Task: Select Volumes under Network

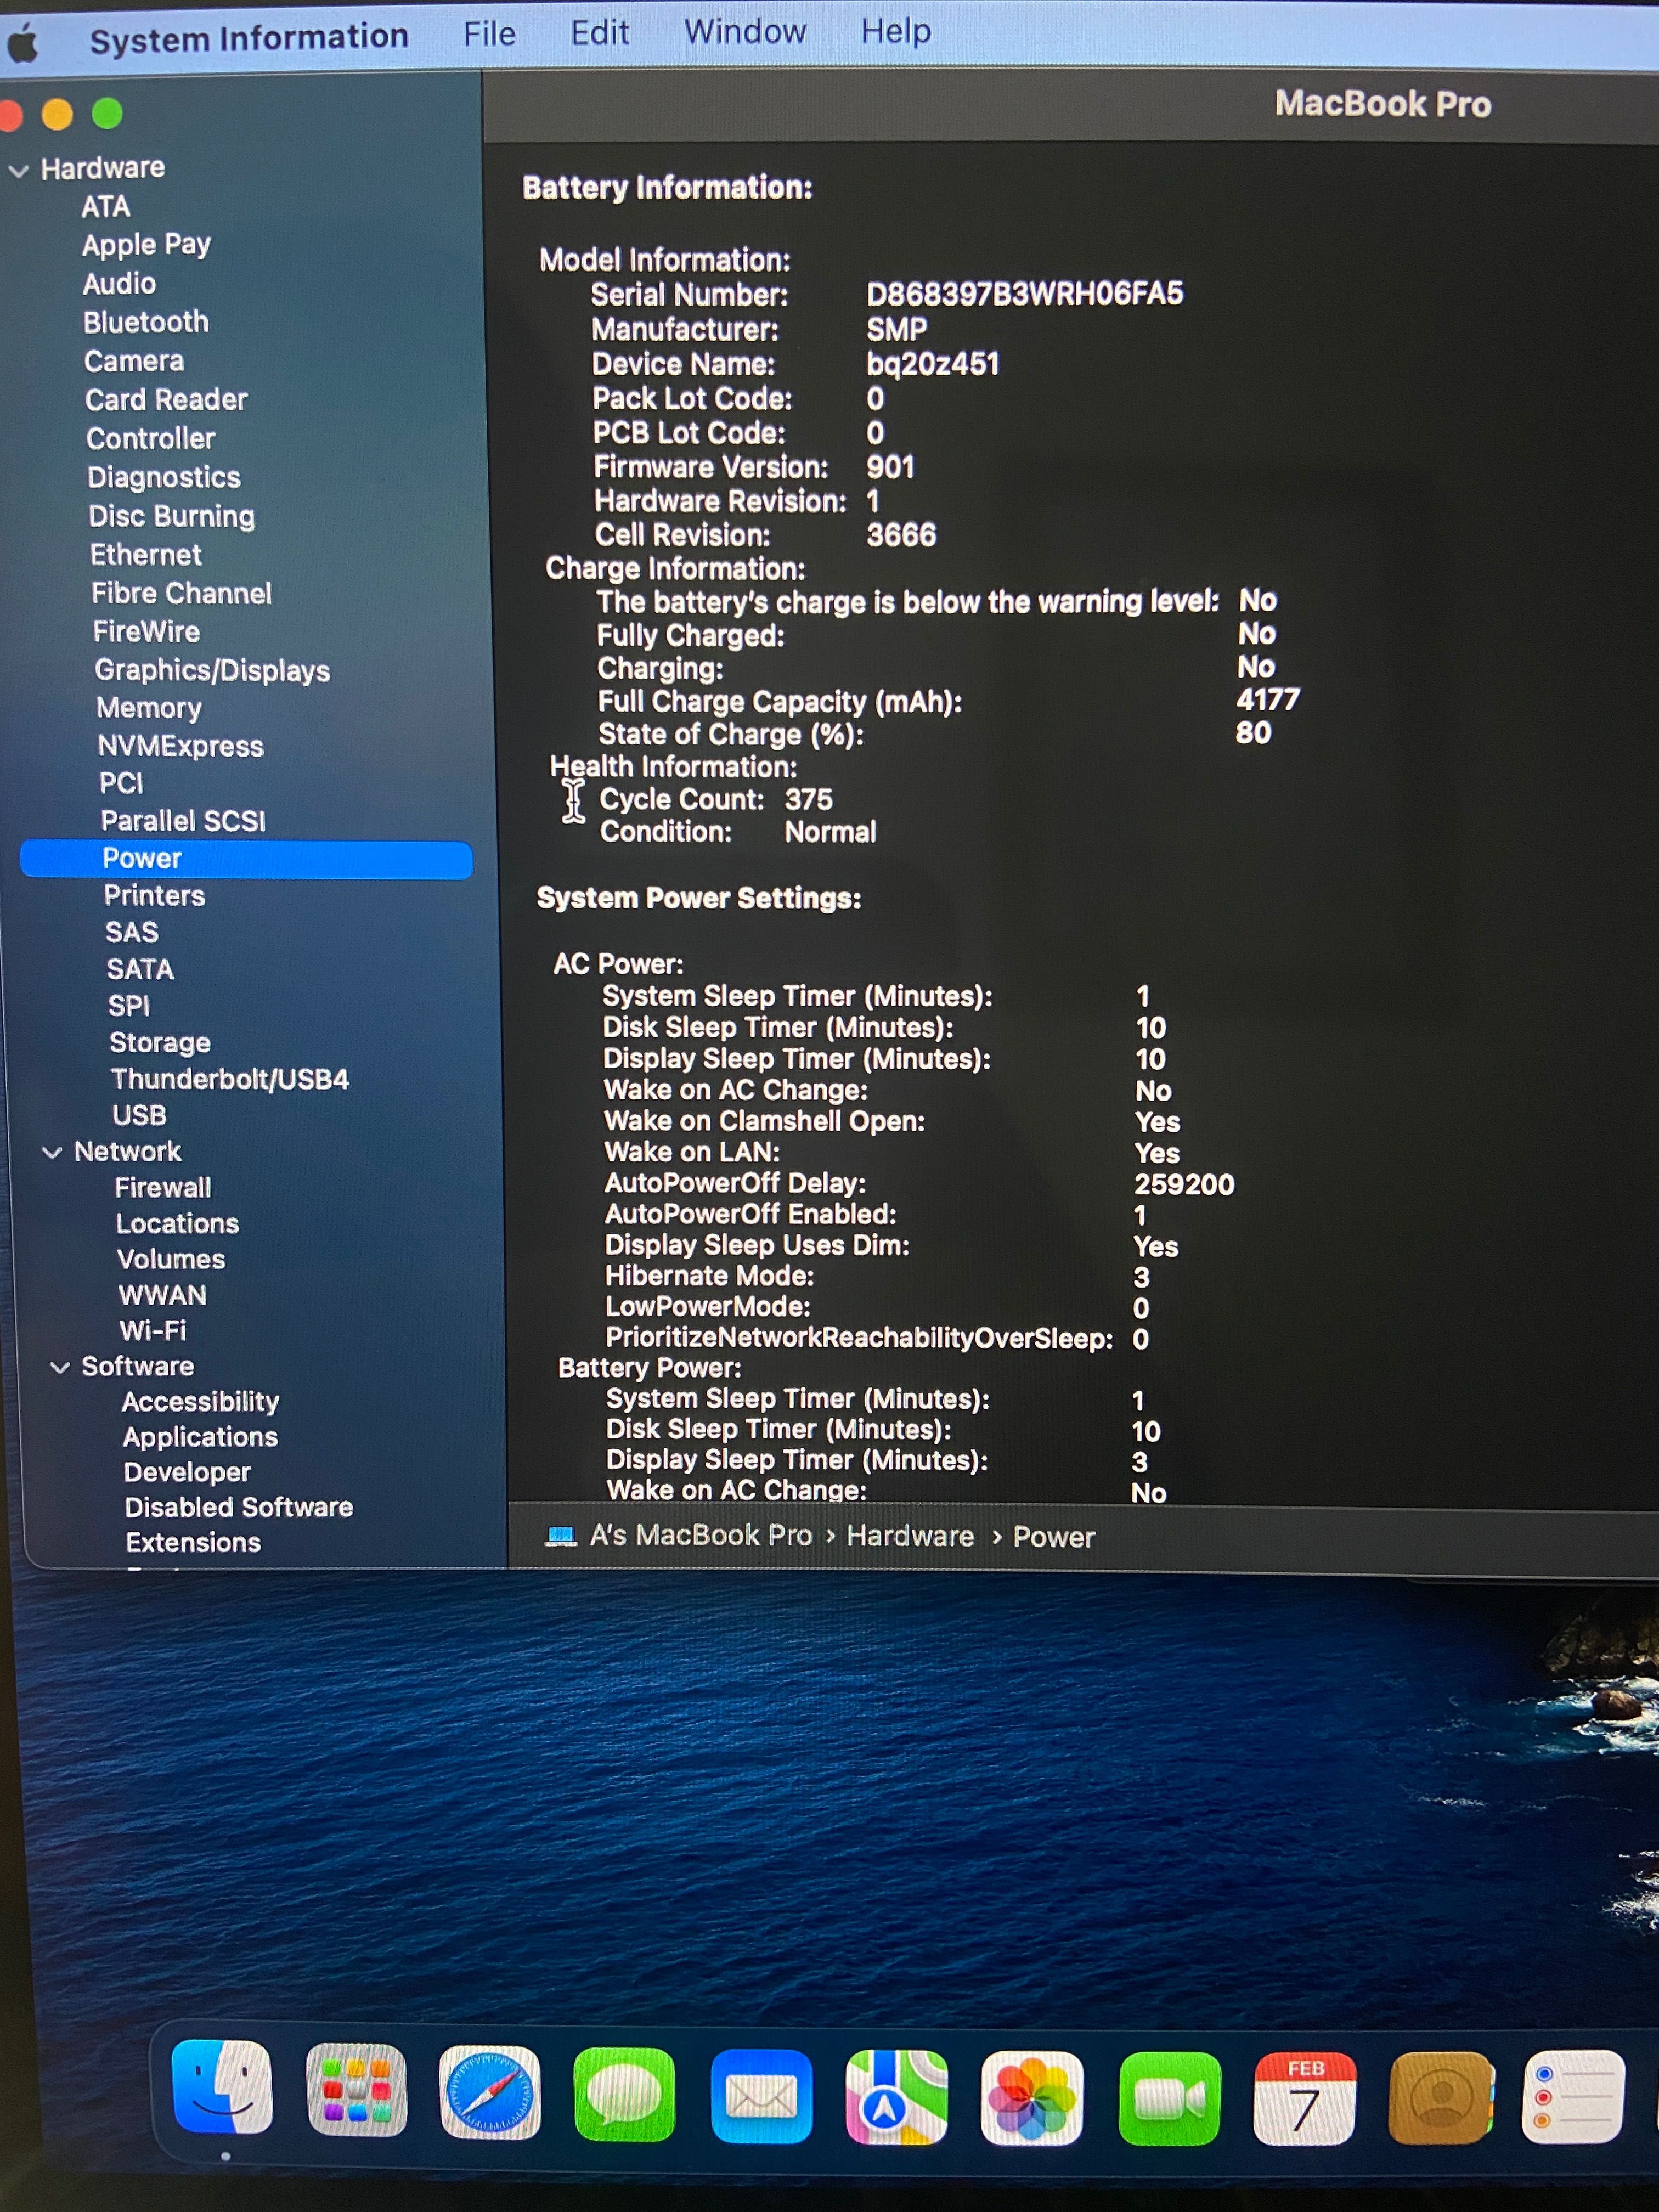Action: point(171,1259)
